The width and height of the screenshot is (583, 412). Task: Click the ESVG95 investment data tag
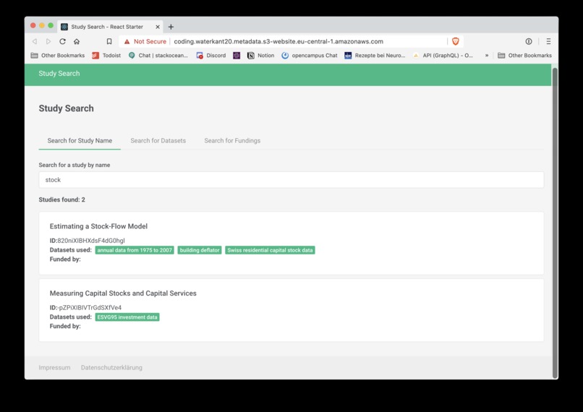coord(127,317)
